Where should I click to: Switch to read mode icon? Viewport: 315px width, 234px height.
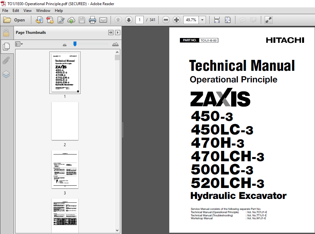268,20
